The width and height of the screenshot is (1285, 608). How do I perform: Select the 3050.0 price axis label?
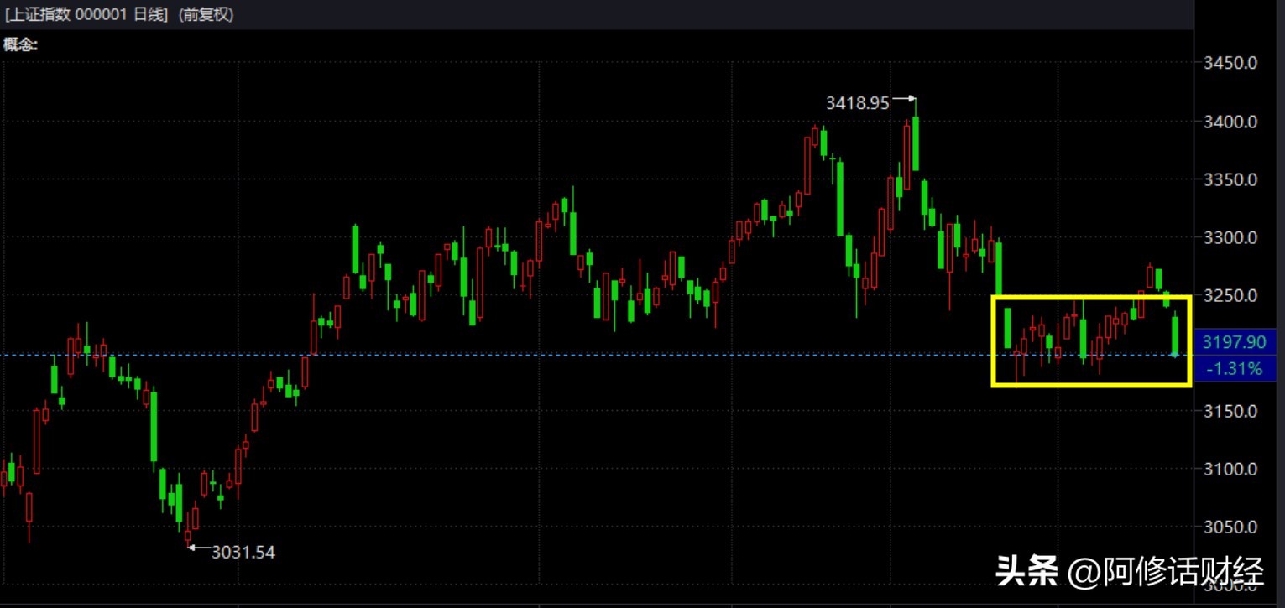click(x=1230, y=527)
